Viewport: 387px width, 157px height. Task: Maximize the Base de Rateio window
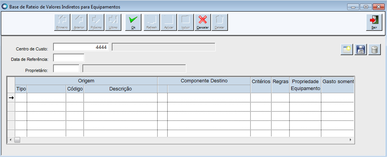pos(366,7)
